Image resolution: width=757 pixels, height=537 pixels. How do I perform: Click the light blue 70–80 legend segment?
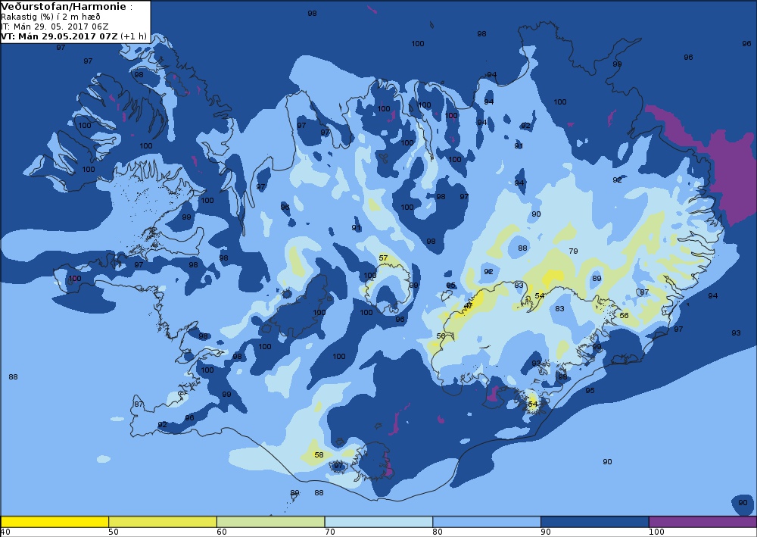378,522
